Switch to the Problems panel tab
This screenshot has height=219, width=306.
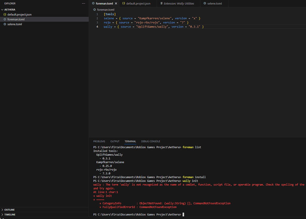coord(99,141)
